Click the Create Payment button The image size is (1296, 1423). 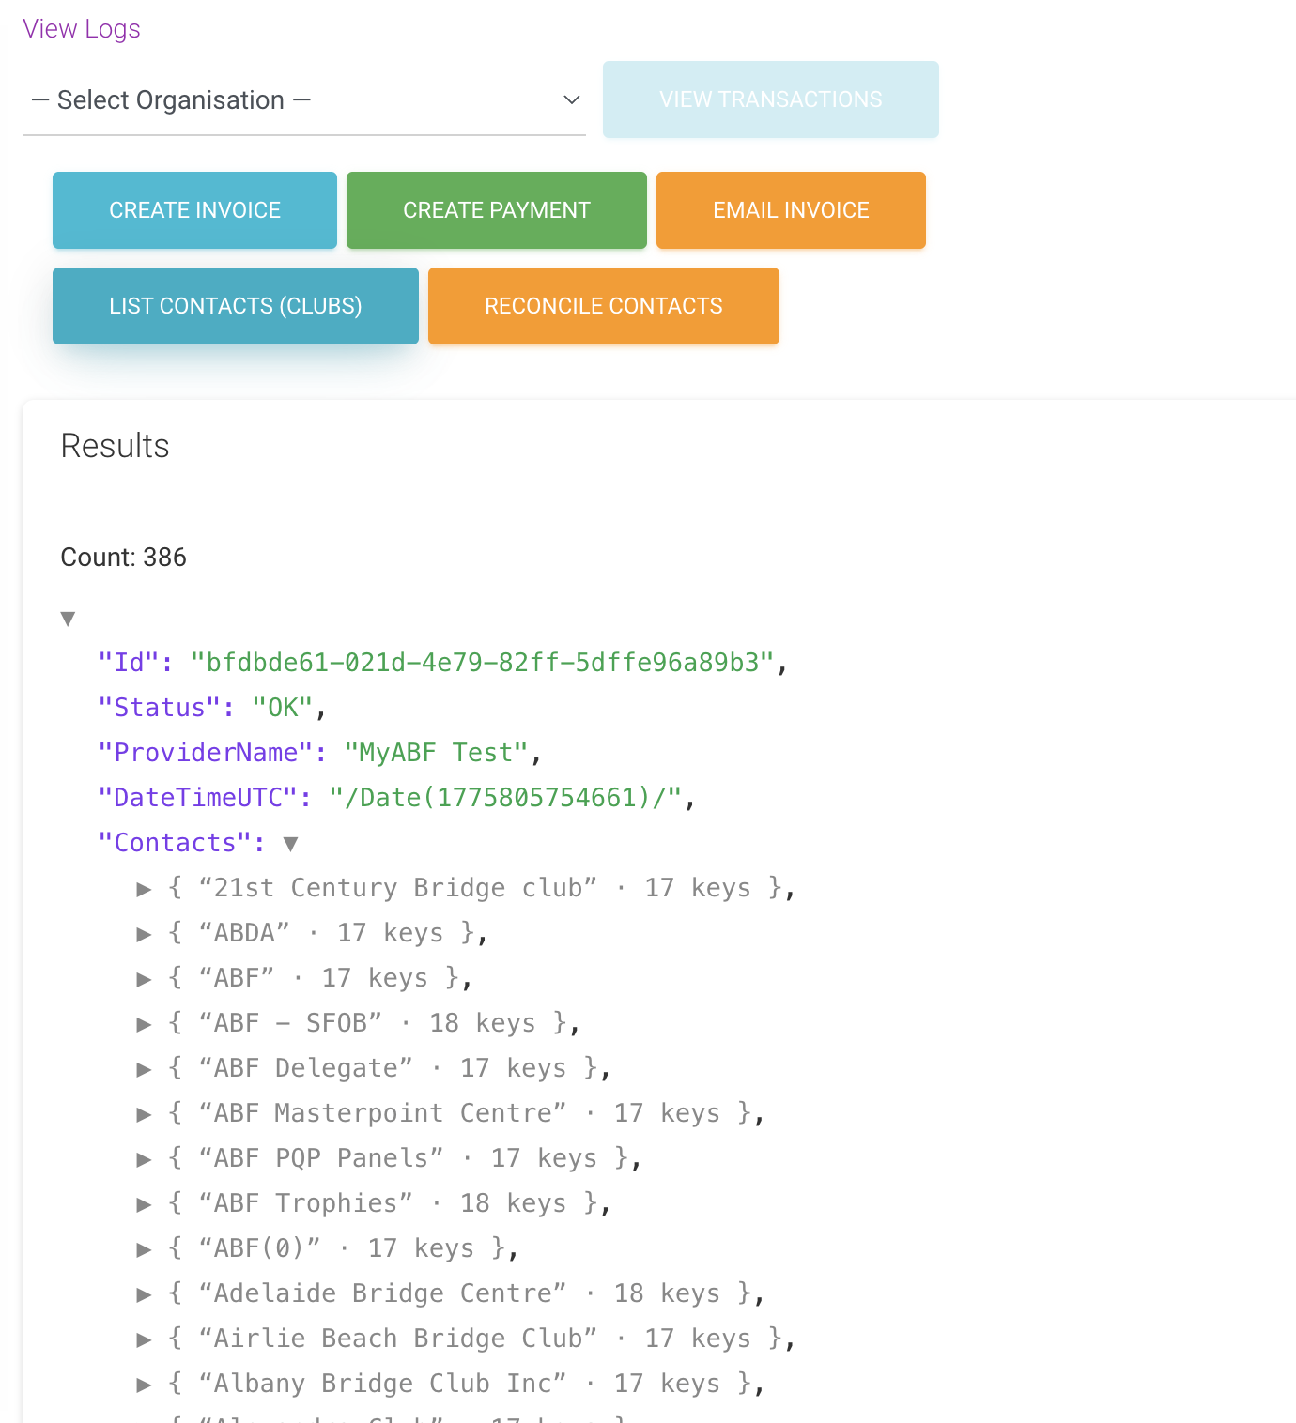coord(496,210)
